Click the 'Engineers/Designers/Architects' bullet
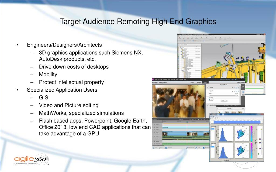Screen dimensions: 276x172 [x=64, y=45]
